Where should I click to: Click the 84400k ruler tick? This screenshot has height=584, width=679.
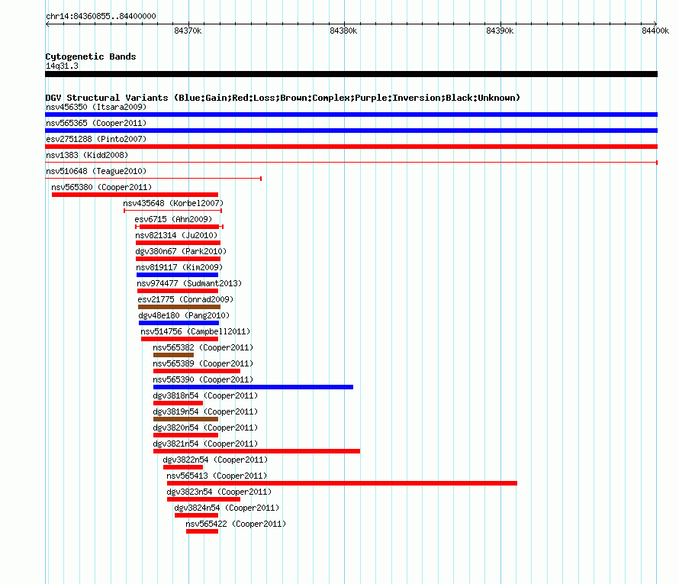655,31
